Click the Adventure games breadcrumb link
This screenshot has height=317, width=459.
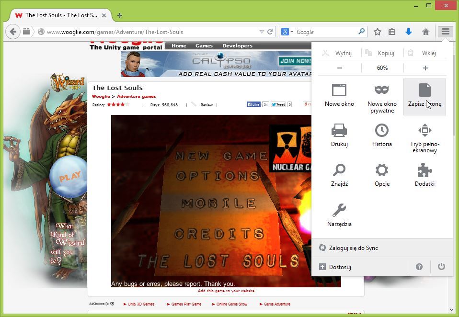pyautogui.click(x=137, y=96)
